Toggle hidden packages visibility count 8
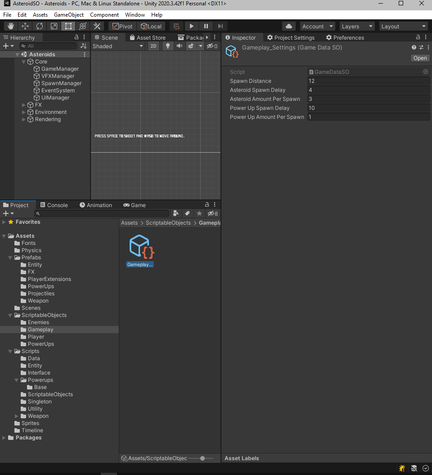This screenshot has width=432, height=475. click(212, 213)
